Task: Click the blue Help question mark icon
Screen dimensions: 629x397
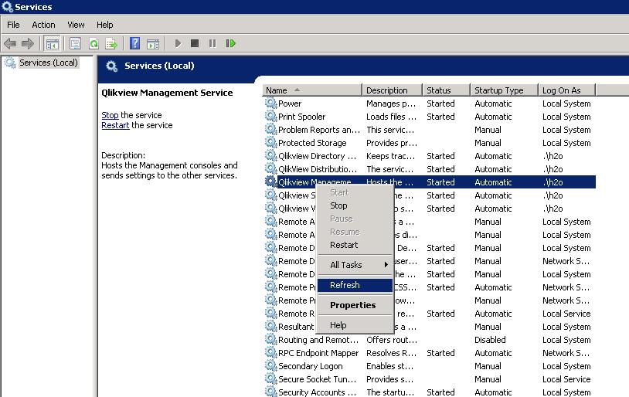Action: click(x=135, y=44)
